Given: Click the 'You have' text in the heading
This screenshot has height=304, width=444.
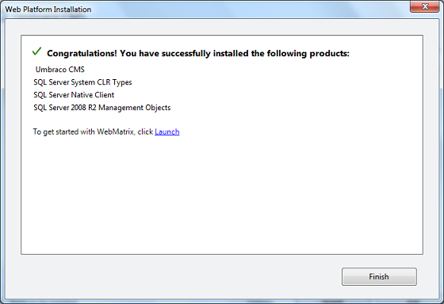Looking at the screenshot, I should coord(140,54).
